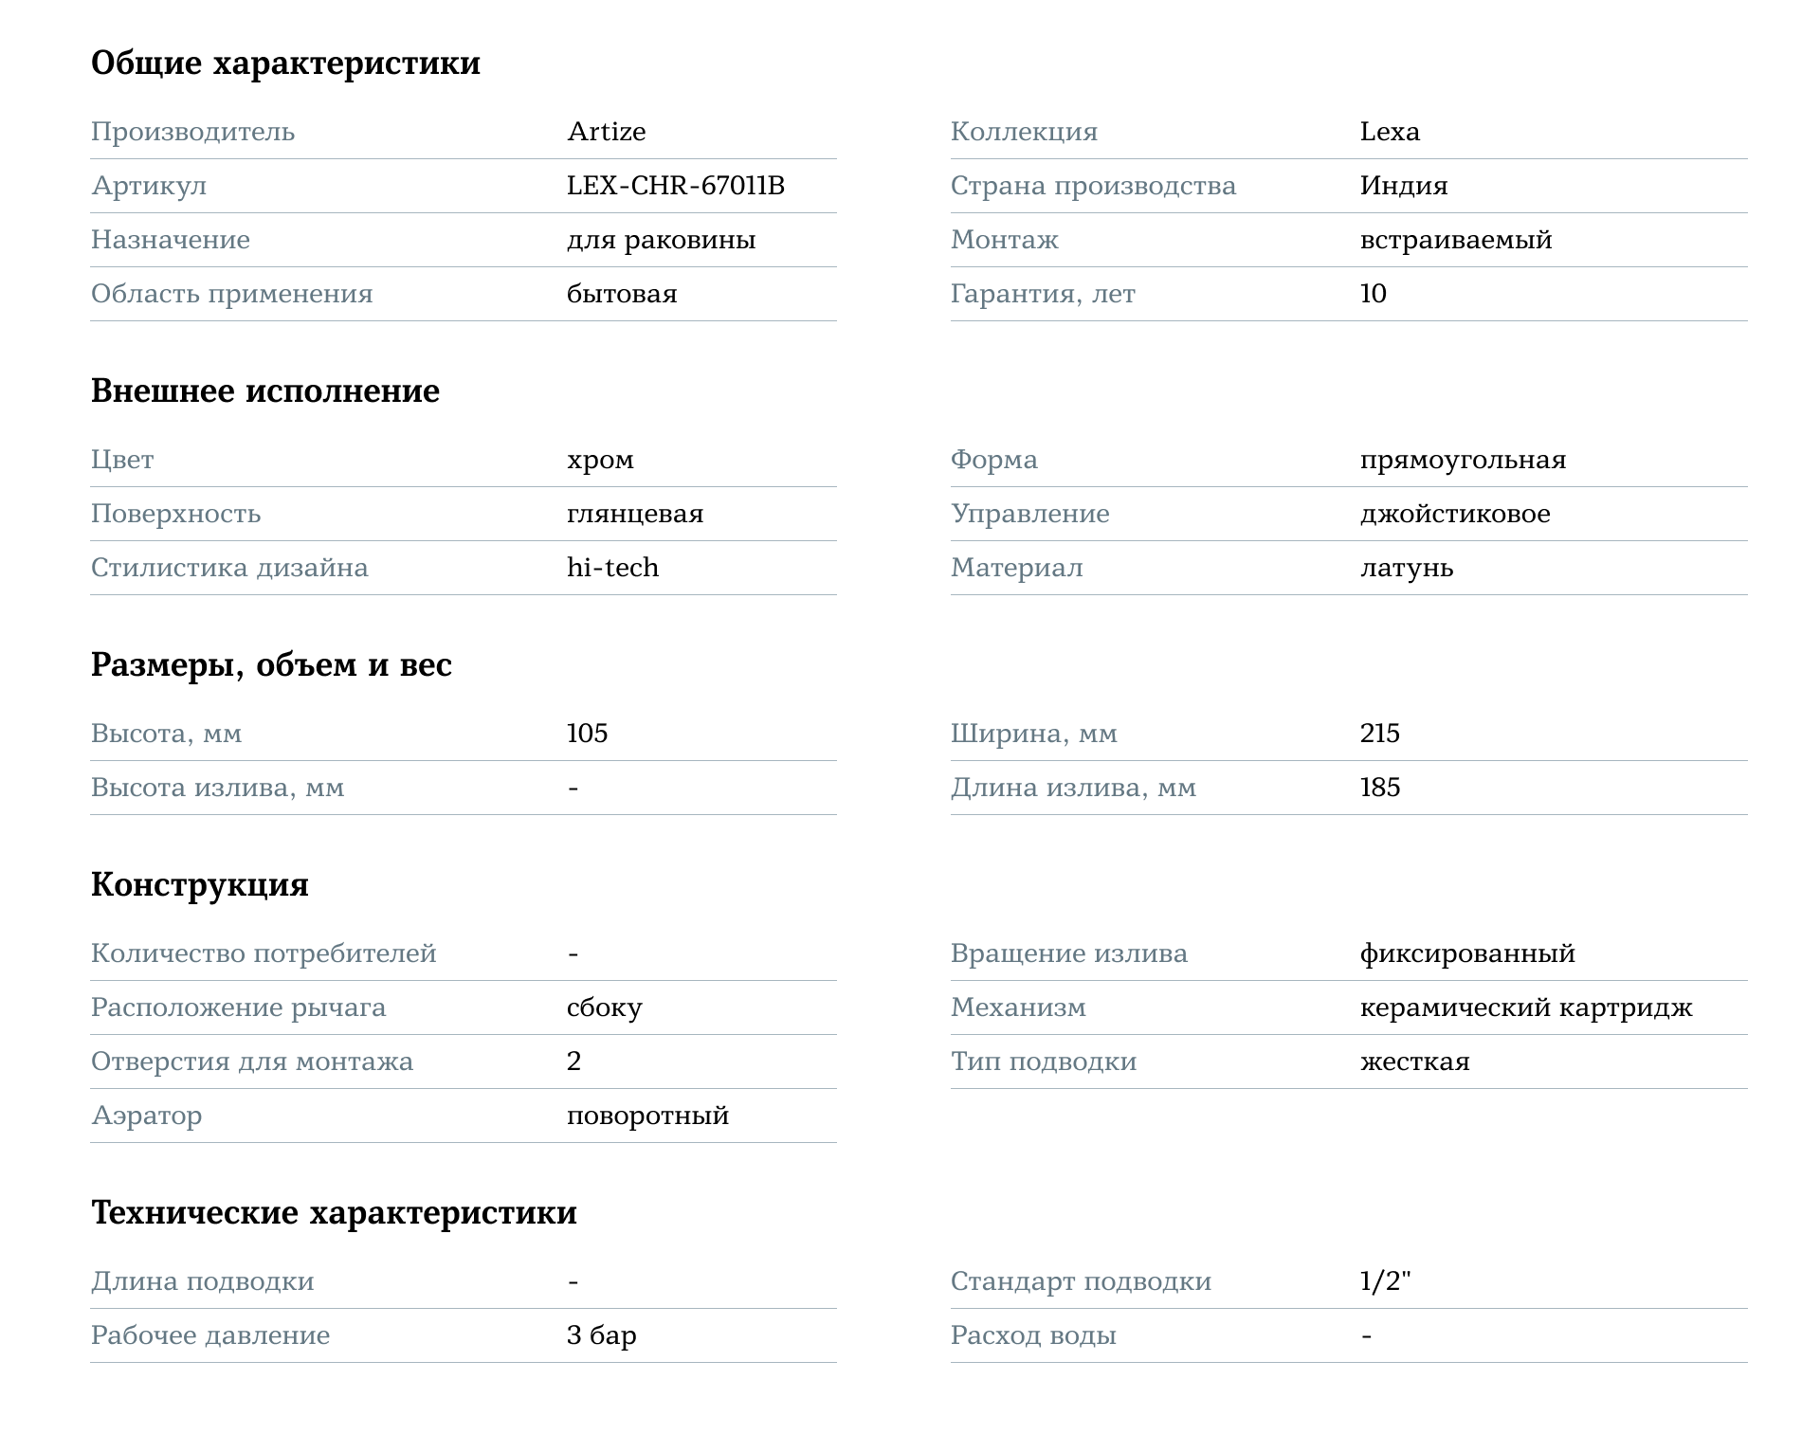Select the LEX-CHR-67011B article number

tap(675, 186)
